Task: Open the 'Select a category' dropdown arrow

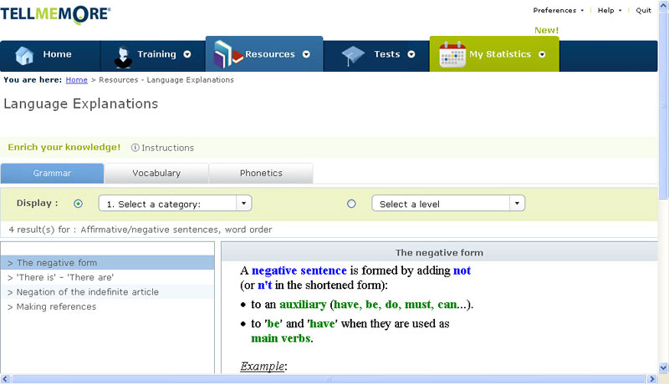Action: click(243, 203)
